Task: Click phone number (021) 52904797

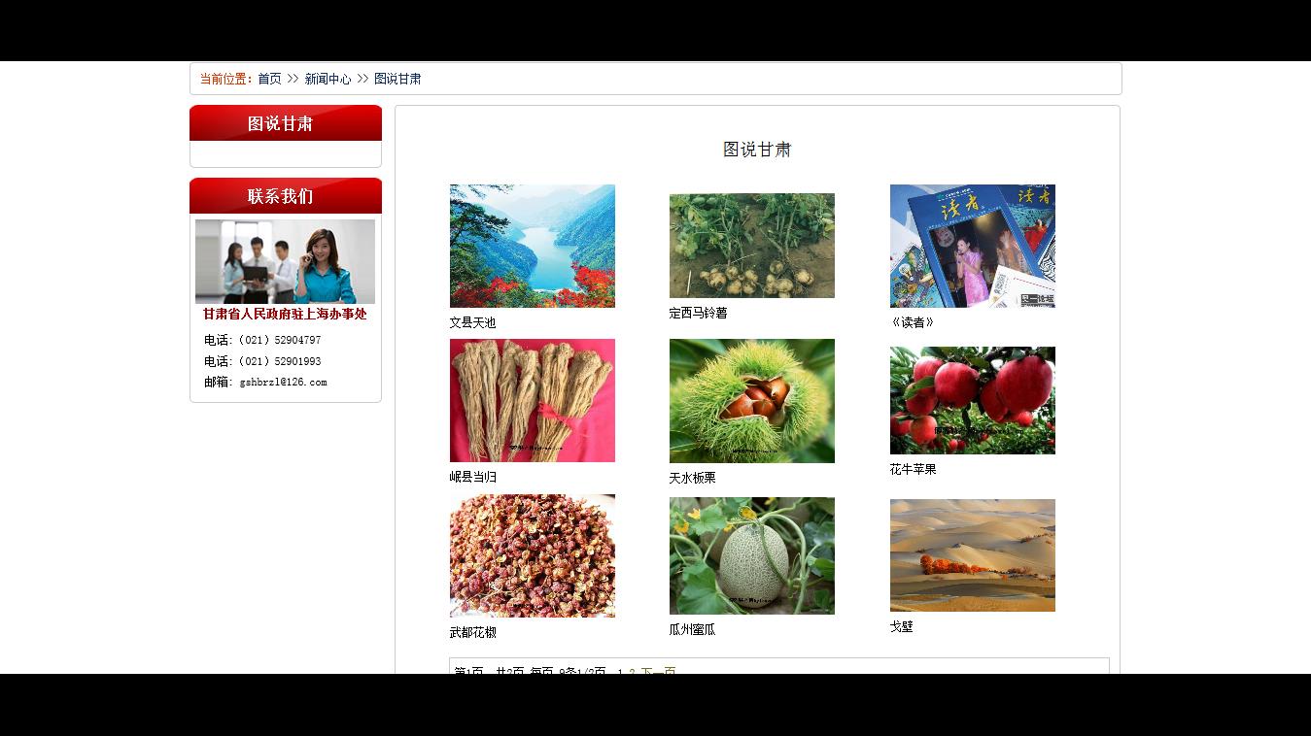Action: click(280, 341)
